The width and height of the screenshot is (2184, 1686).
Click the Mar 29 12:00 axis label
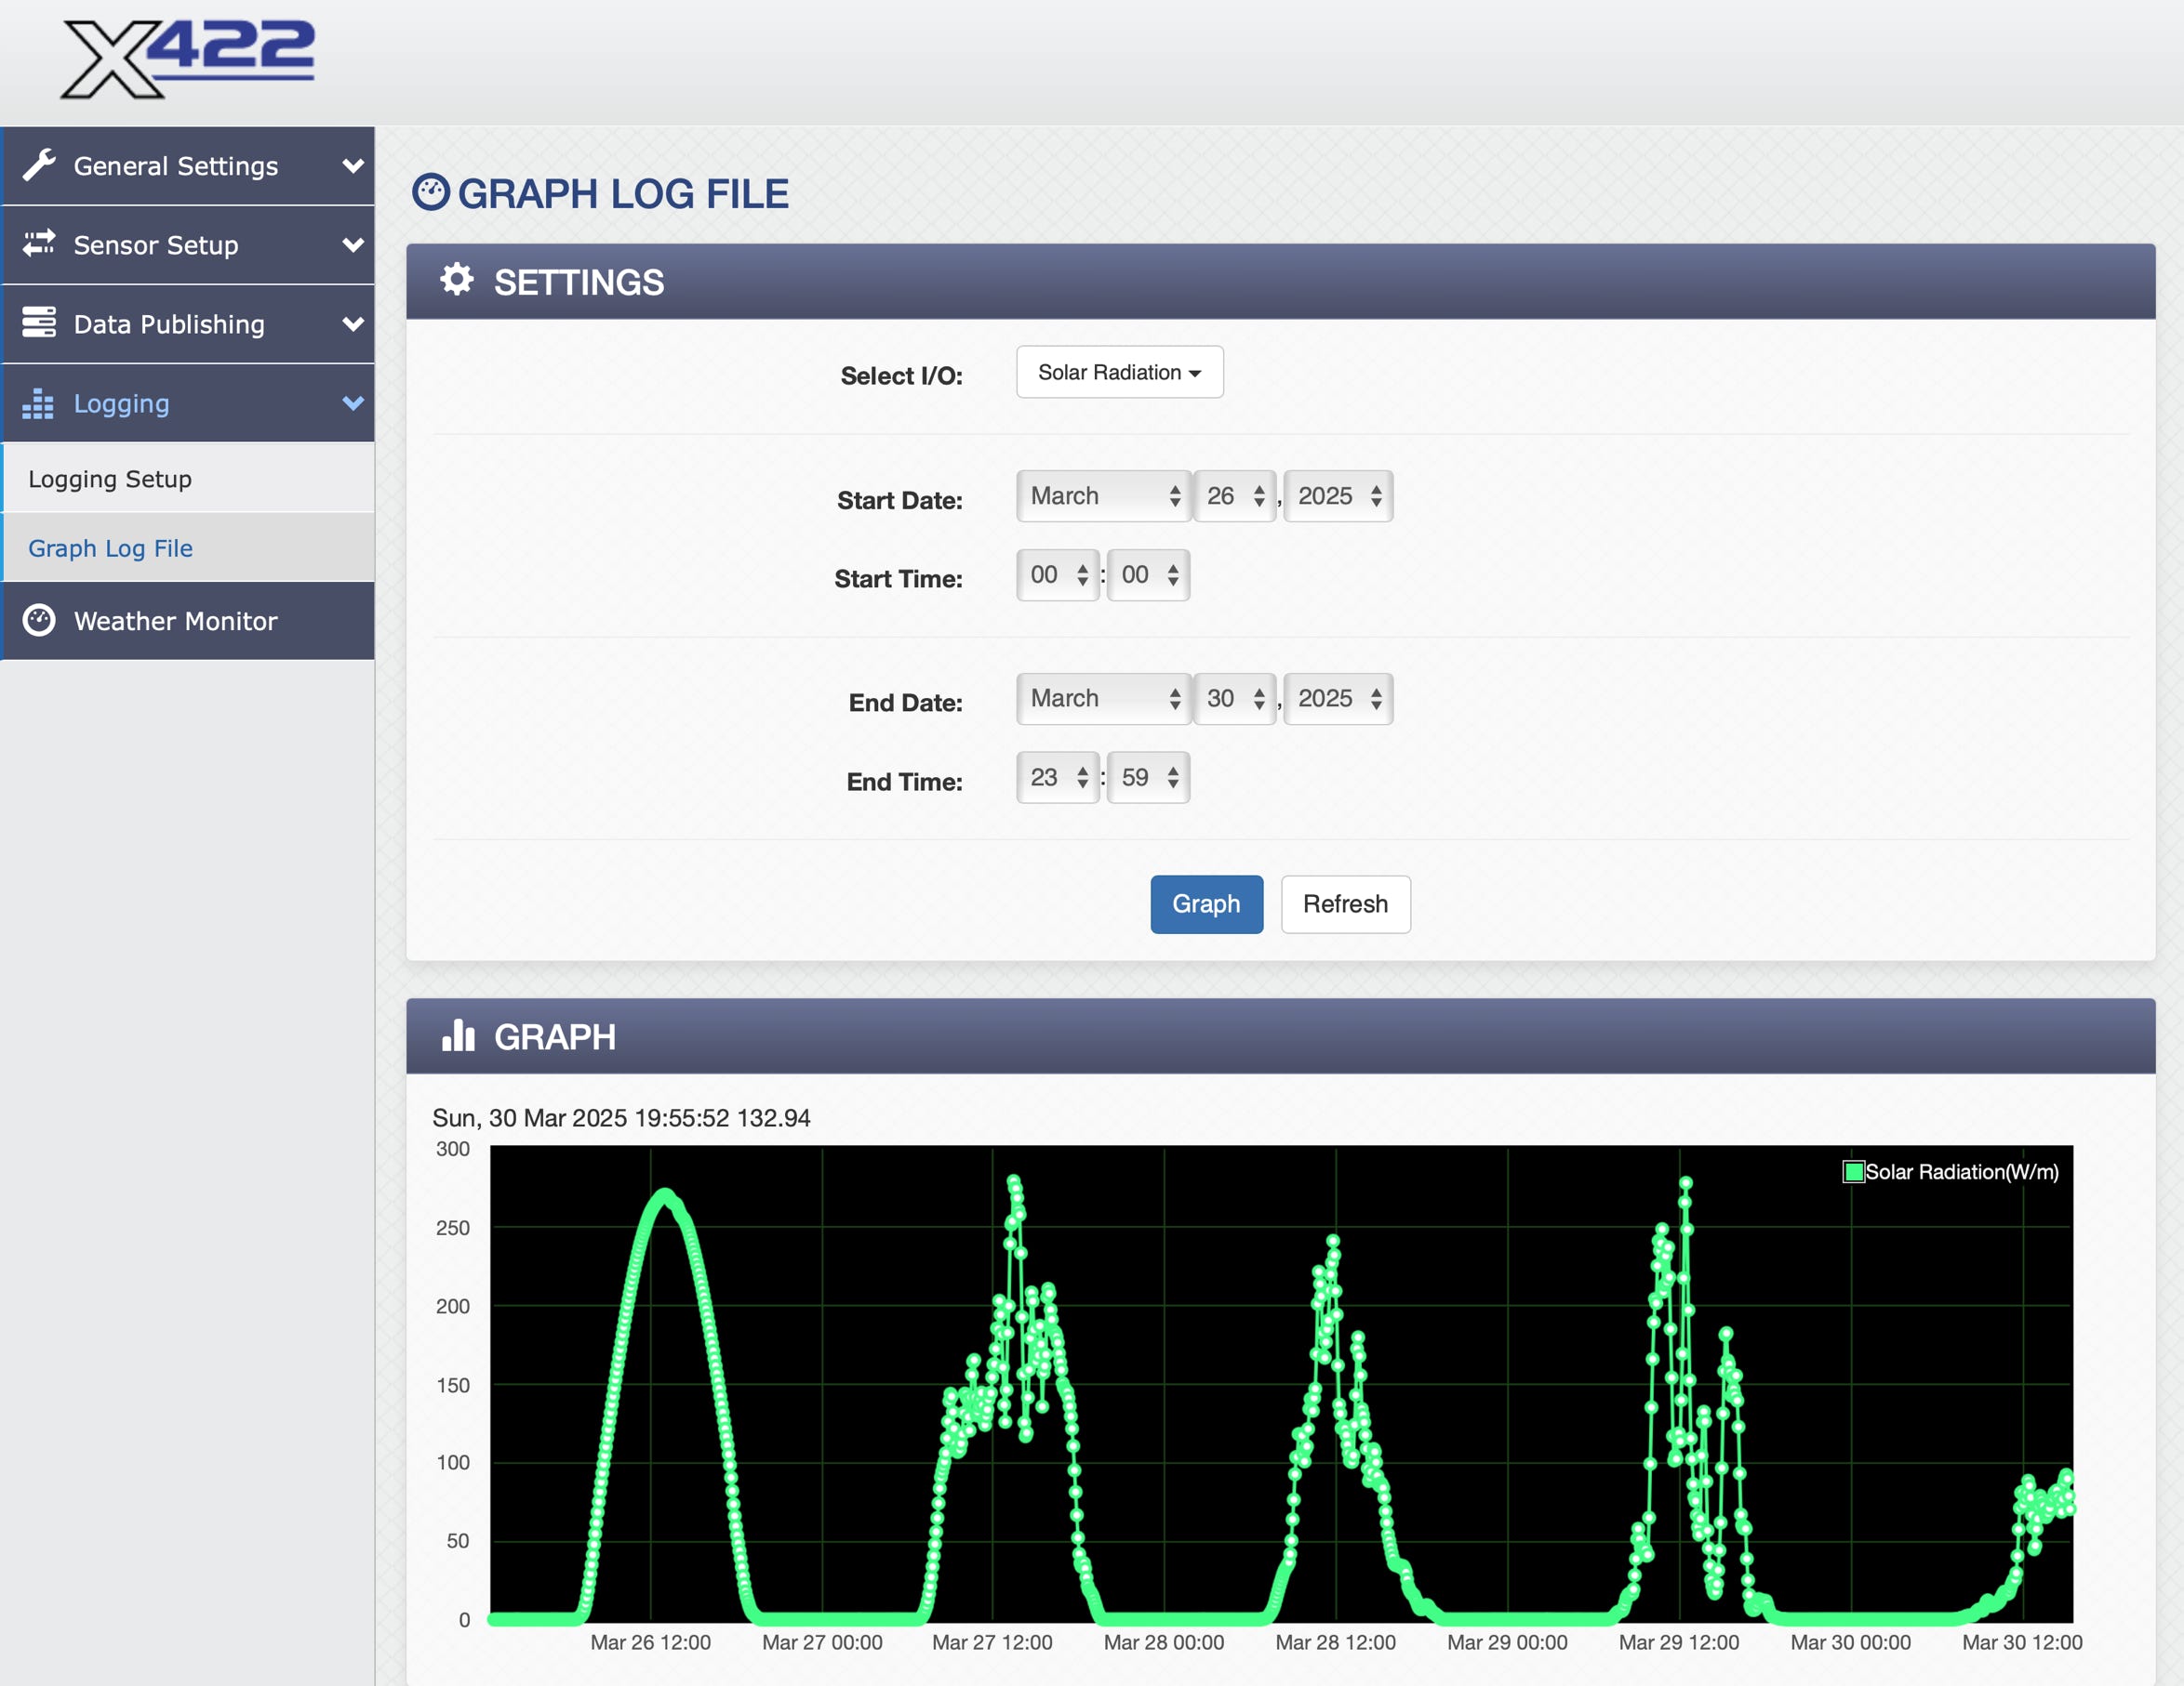[1679, 1642]
